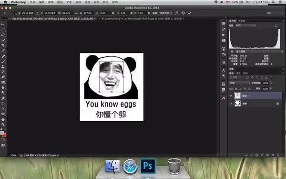Select the Pen tool
Screen dimensions: 286x179
point(3,98)
